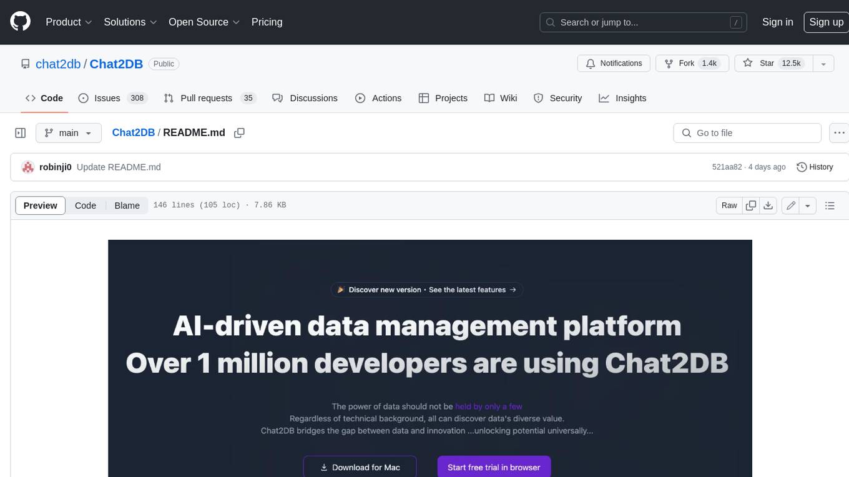Copy the raw file contents

pos(751,205)
